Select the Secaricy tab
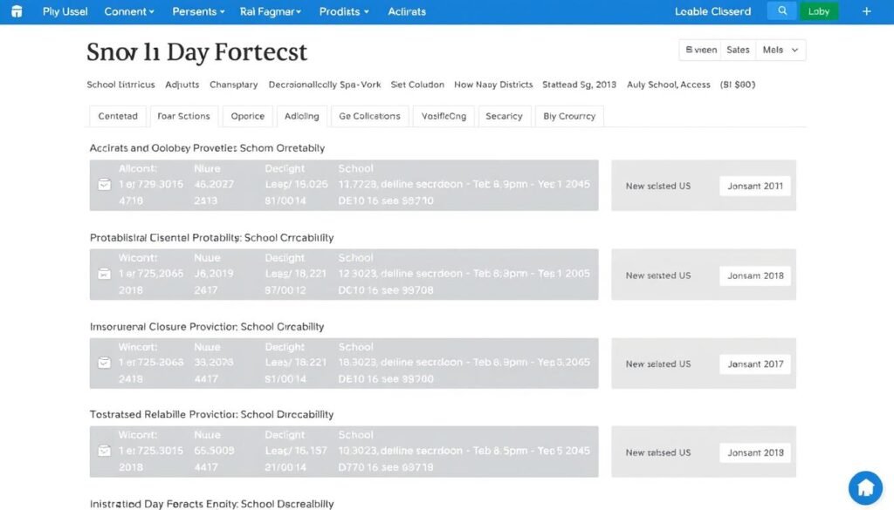This screenshot has height=510, width=894. 504,115
